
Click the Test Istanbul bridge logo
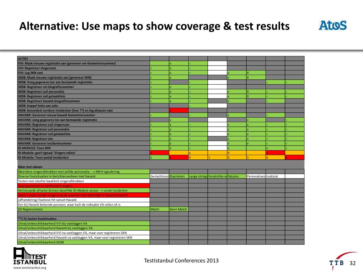click(x=30, y=256)
